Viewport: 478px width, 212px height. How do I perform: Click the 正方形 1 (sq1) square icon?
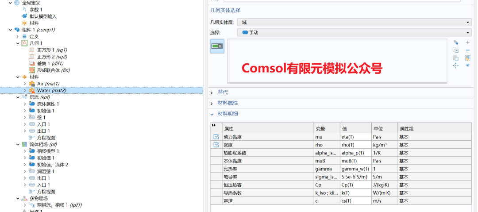tap(32, 50)
